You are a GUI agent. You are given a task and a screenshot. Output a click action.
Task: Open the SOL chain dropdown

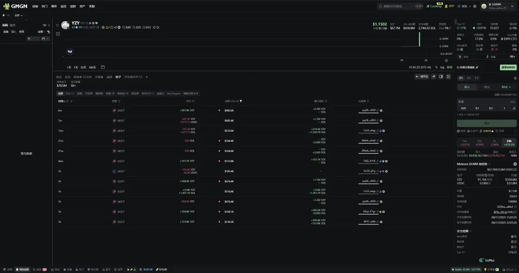tap(465, 6)
